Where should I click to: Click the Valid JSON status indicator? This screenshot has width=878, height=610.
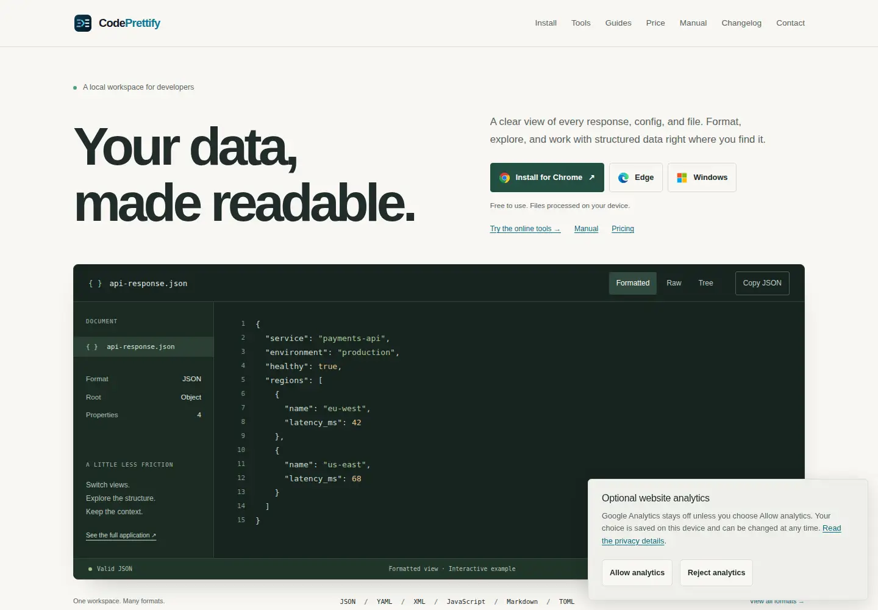[110, 569]
